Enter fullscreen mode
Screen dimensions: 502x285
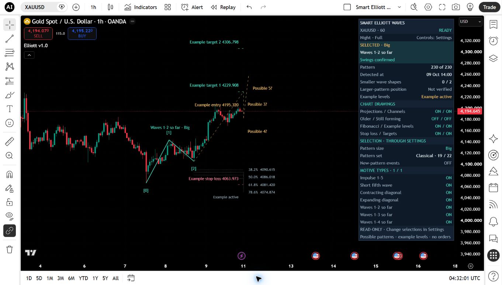pos(442,7)
